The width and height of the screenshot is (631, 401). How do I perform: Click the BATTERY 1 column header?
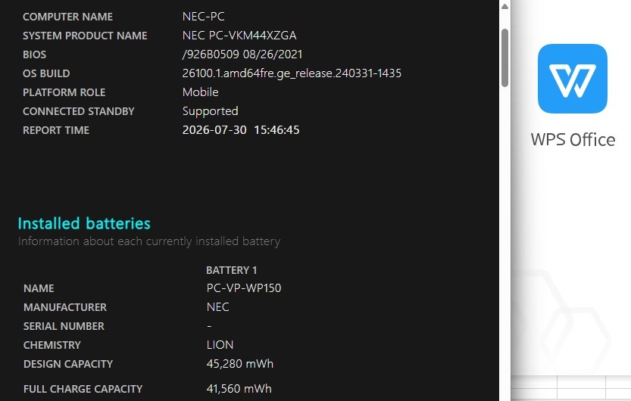click(x=231, y=270)
